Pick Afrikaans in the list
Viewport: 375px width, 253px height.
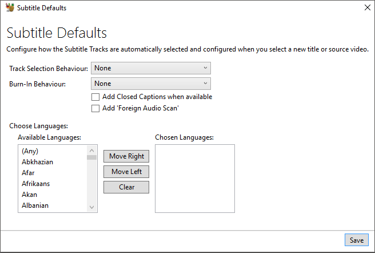(x=35, y=184)
